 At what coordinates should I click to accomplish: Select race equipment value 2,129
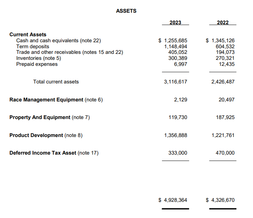point(181,100)
